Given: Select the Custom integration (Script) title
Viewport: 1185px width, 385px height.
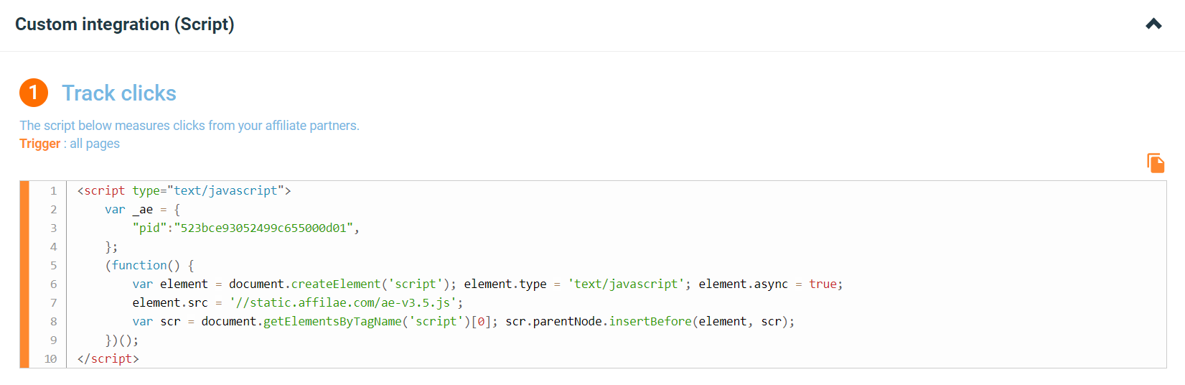Looking at the screenshot, I should (125, 24).
